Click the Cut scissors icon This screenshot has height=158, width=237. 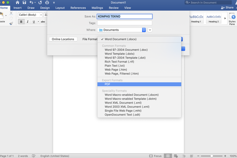click(x=11, y=13)
